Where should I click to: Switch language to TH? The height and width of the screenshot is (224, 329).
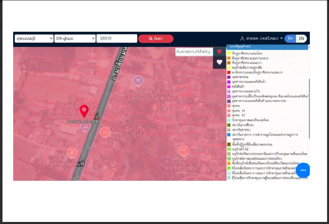pos(290,39)
